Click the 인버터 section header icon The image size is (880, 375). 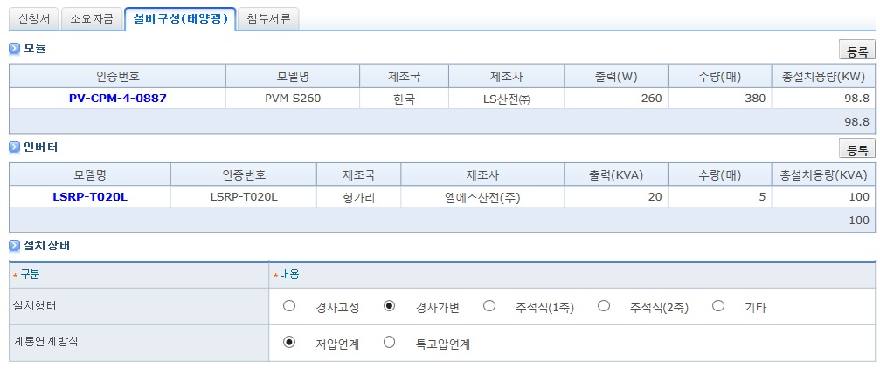tap(14, 147)
